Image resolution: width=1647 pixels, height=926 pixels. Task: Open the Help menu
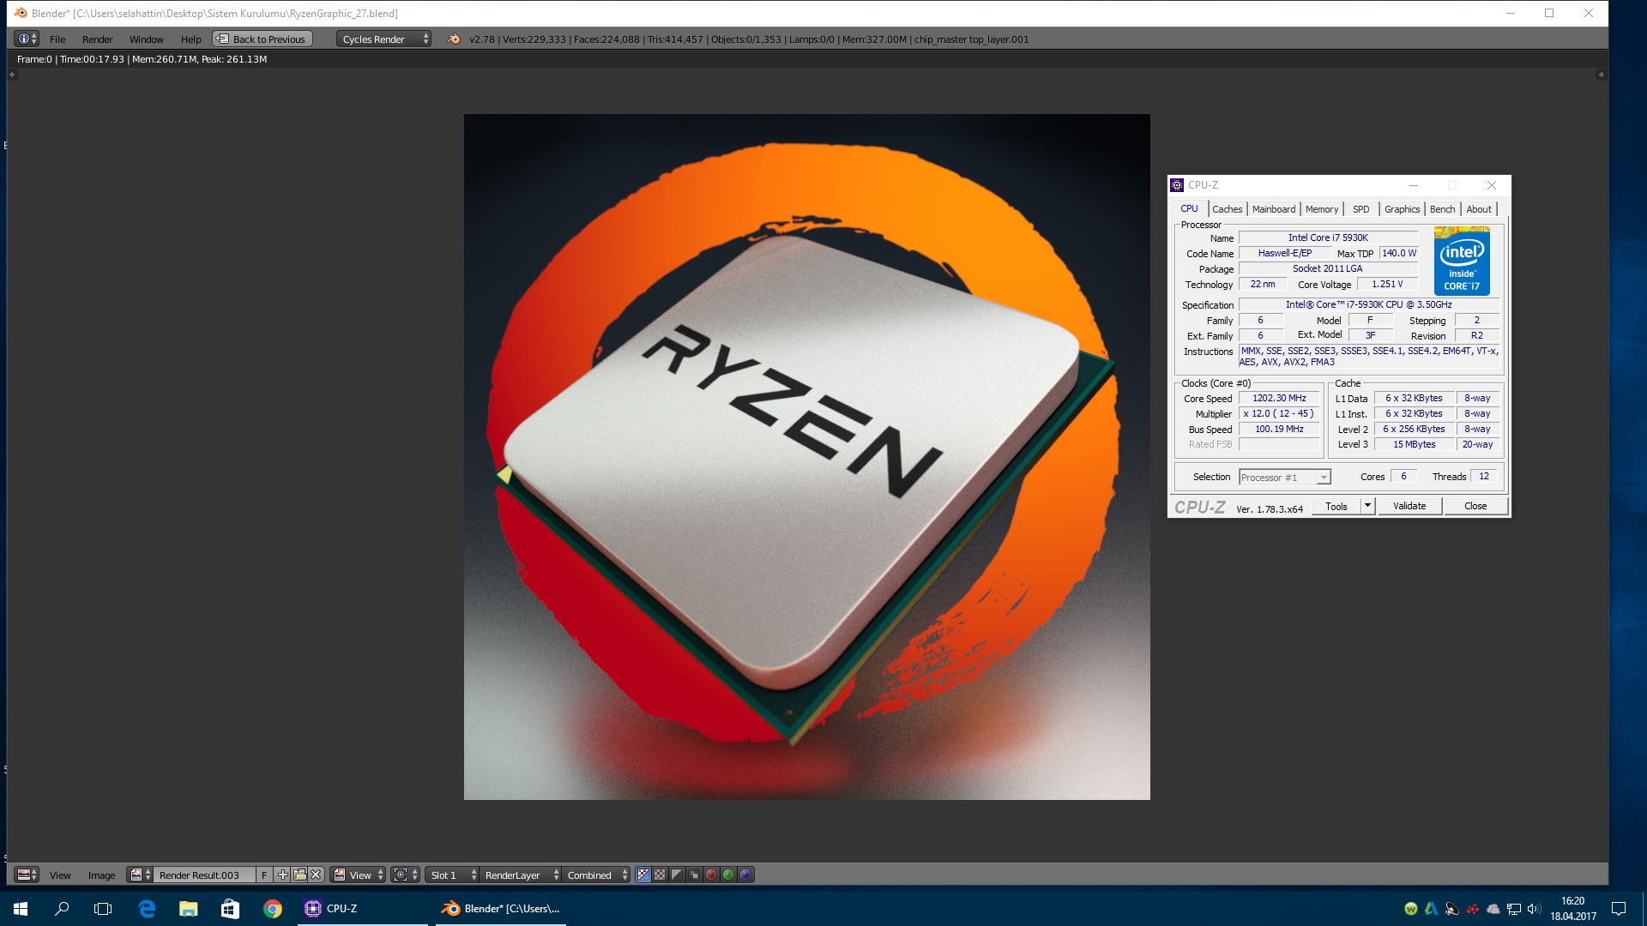(x=191, y=39)
